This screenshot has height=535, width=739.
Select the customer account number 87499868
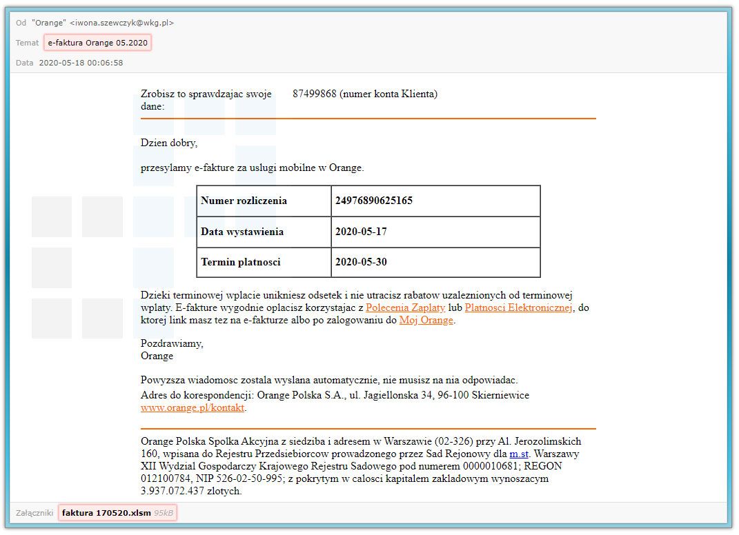click(315, 94)
